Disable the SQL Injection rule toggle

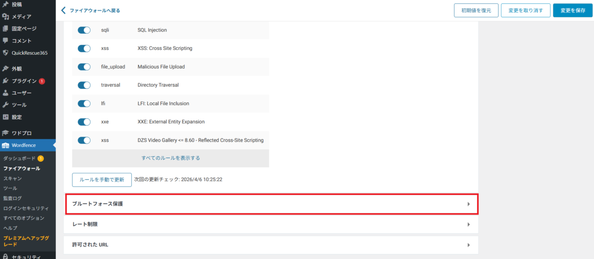tap(84, 30)
